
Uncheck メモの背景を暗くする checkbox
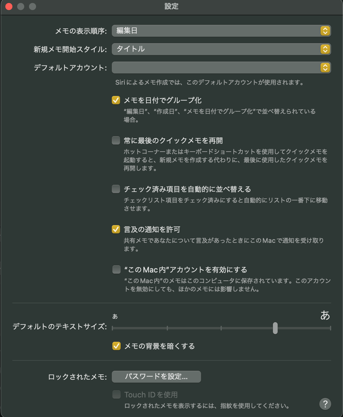click(117, 346)
